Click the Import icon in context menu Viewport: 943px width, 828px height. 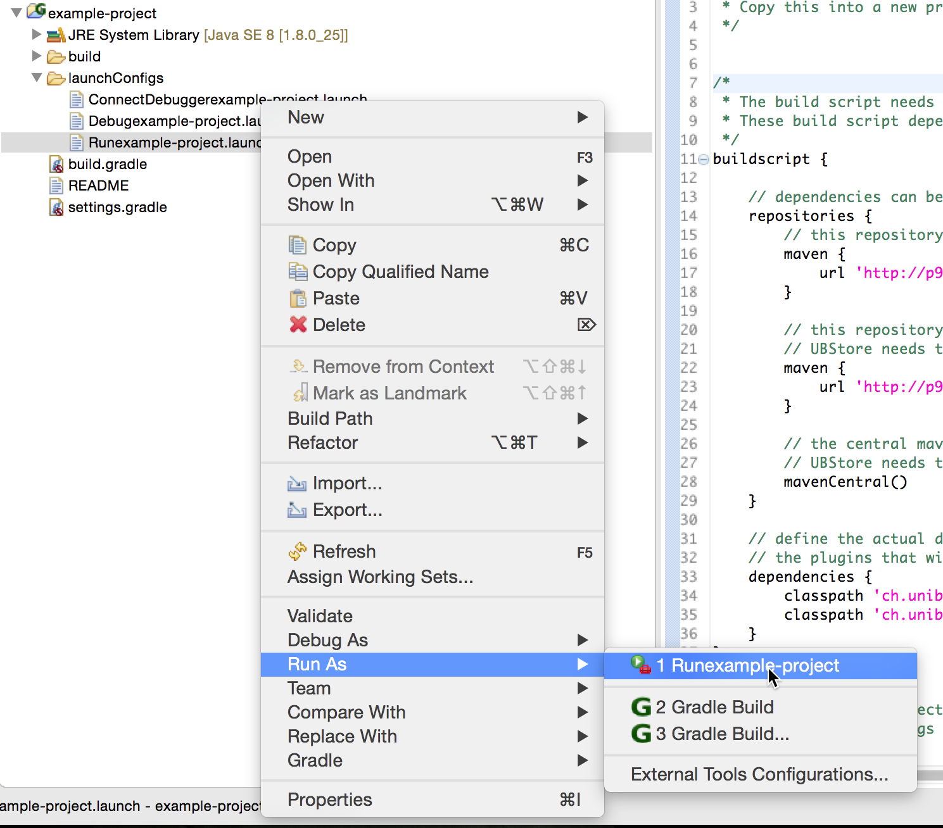point(297,484)
